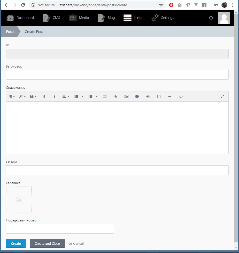
Task: Expand ordered list style options arrow
Action: 82,96
